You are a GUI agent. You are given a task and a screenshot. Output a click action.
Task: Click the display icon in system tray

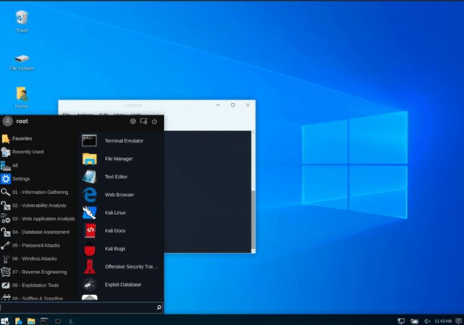coord(401,321)
